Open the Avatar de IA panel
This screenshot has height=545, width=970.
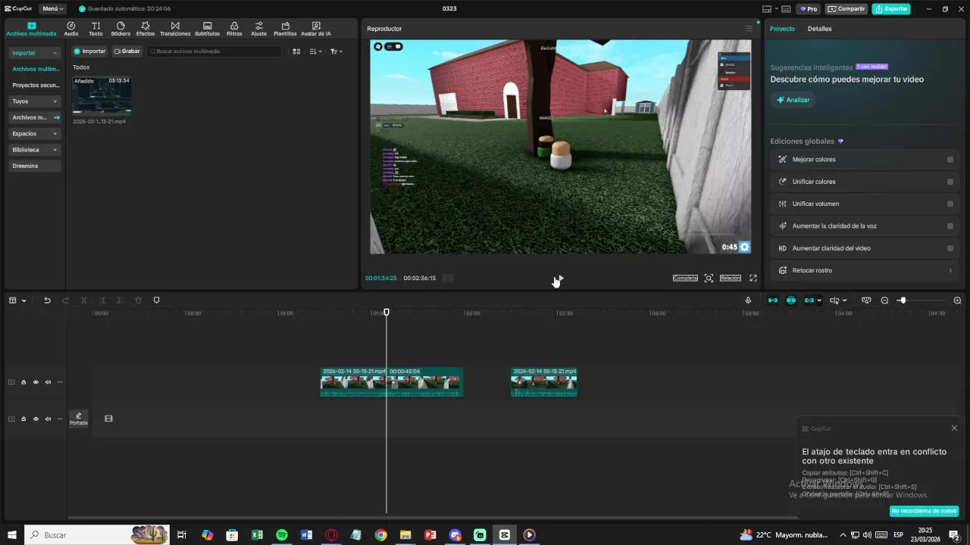click(316, 29)
